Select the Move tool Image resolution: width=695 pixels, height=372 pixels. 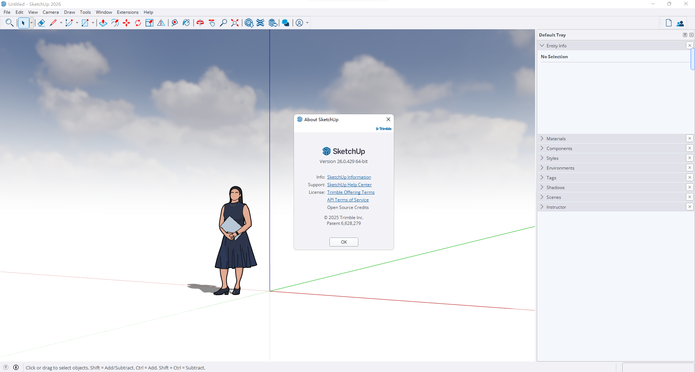126,23
